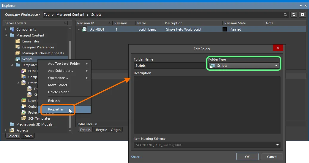The height and width of the screenshot is (163, 309).
Task: Click the Designer Preferences folder icon
Action: pos(18,47)
